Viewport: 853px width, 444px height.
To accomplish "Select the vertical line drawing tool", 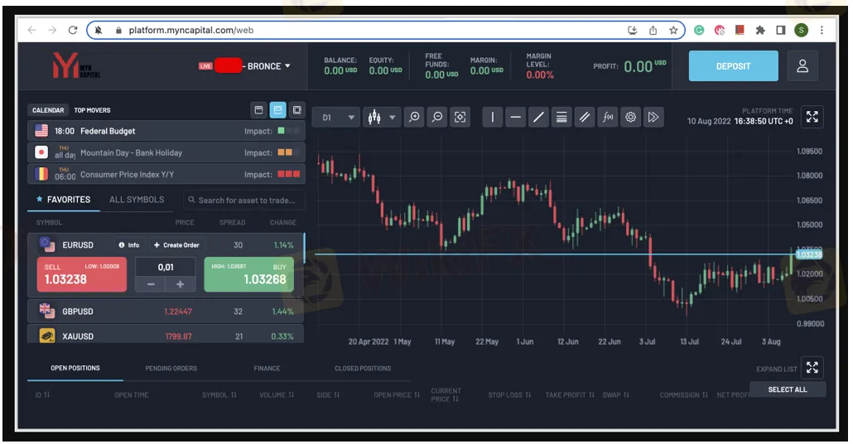I will coord(493,117).
